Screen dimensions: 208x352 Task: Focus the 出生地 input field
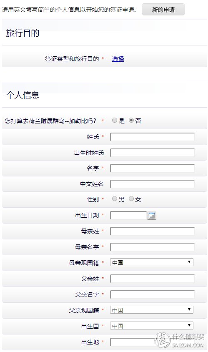pyautogui.click(x=153, y=342)
